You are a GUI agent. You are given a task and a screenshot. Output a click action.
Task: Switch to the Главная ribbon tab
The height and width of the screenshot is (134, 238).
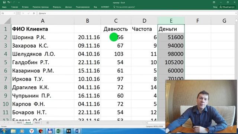(15, 7)
